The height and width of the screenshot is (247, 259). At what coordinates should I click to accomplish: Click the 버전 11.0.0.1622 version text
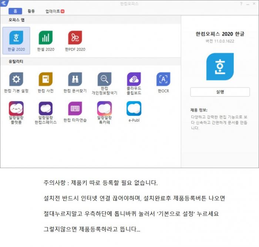pyautogui.click(x=220, y=41)
